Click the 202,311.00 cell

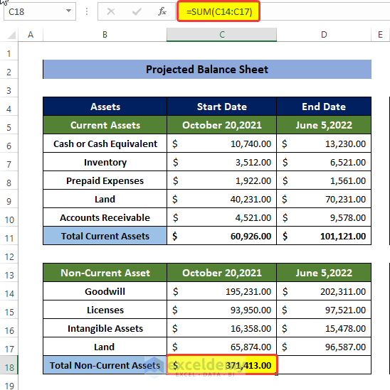click(x=324, y=291)
